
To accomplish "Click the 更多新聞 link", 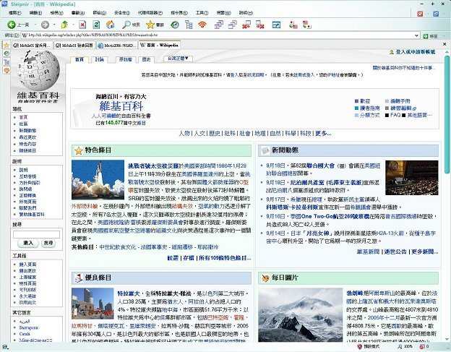I will (x=424, y=252).
